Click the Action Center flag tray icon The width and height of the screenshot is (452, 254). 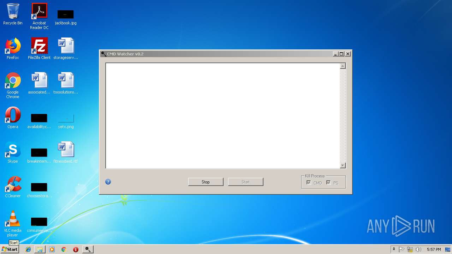click(402, 249)
